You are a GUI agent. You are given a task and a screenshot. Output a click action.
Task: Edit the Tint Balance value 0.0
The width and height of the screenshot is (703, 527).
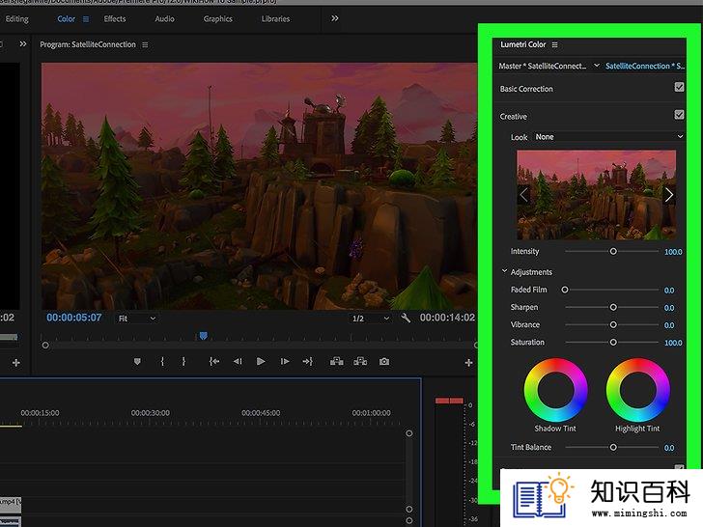click(669, 448)
